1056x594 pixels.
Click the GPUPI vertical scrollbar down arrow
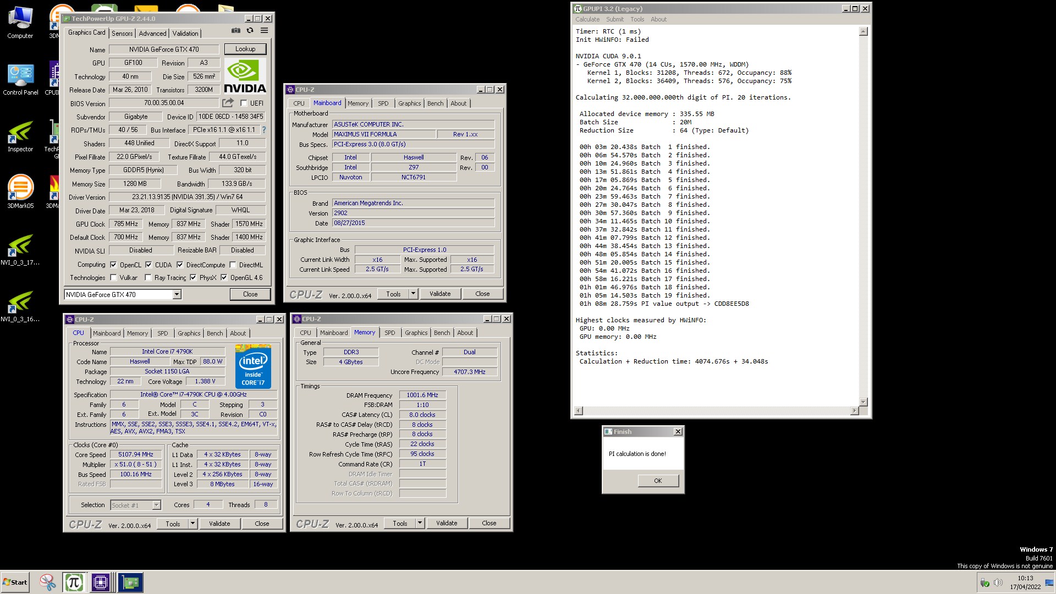tap(863, 402)
